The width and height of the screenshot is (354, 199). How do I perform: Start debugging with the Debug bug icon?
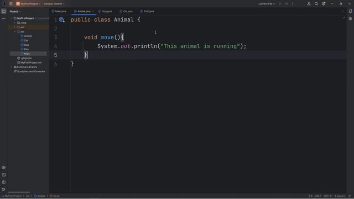pos(287,4)
